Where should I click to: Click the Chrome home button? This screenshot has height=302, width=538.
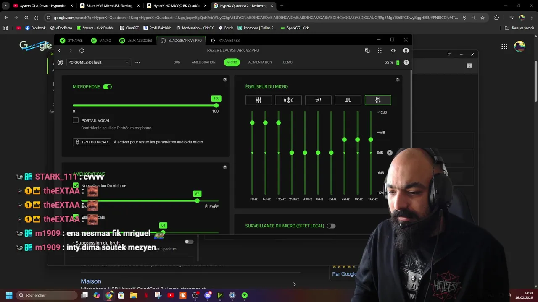(36, 18)
